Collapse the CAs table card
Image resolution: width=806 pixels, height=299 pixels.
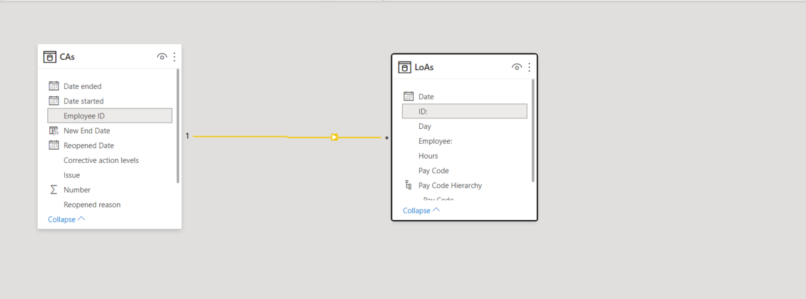67,219
